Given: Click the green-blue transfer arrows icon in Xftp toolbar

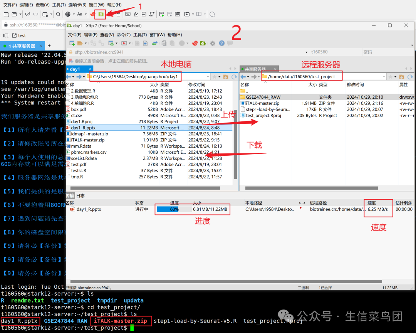Looking at the screenshot, I should tap(155, 43).
